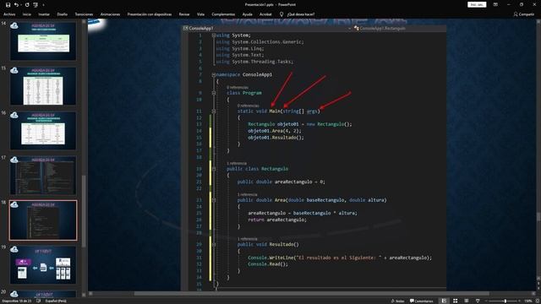
Task: Open the ribbon display options icon
Action: click(495, 4)
